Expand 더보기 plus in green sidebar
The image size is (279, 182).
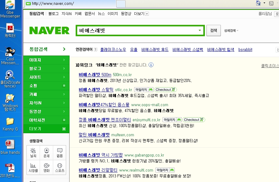pyautogui.click(x=64, y=129)
